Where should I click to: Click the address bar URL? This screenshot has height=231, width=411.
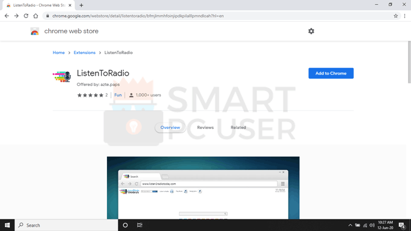tap(138, 16)
